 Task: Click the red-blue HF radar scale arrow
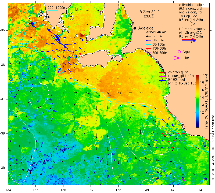tap(189, 40)
